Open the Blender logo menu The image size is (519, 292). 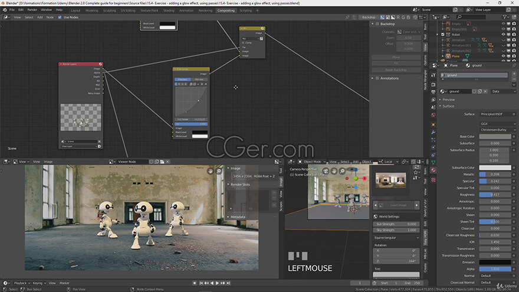pos(5,10)
